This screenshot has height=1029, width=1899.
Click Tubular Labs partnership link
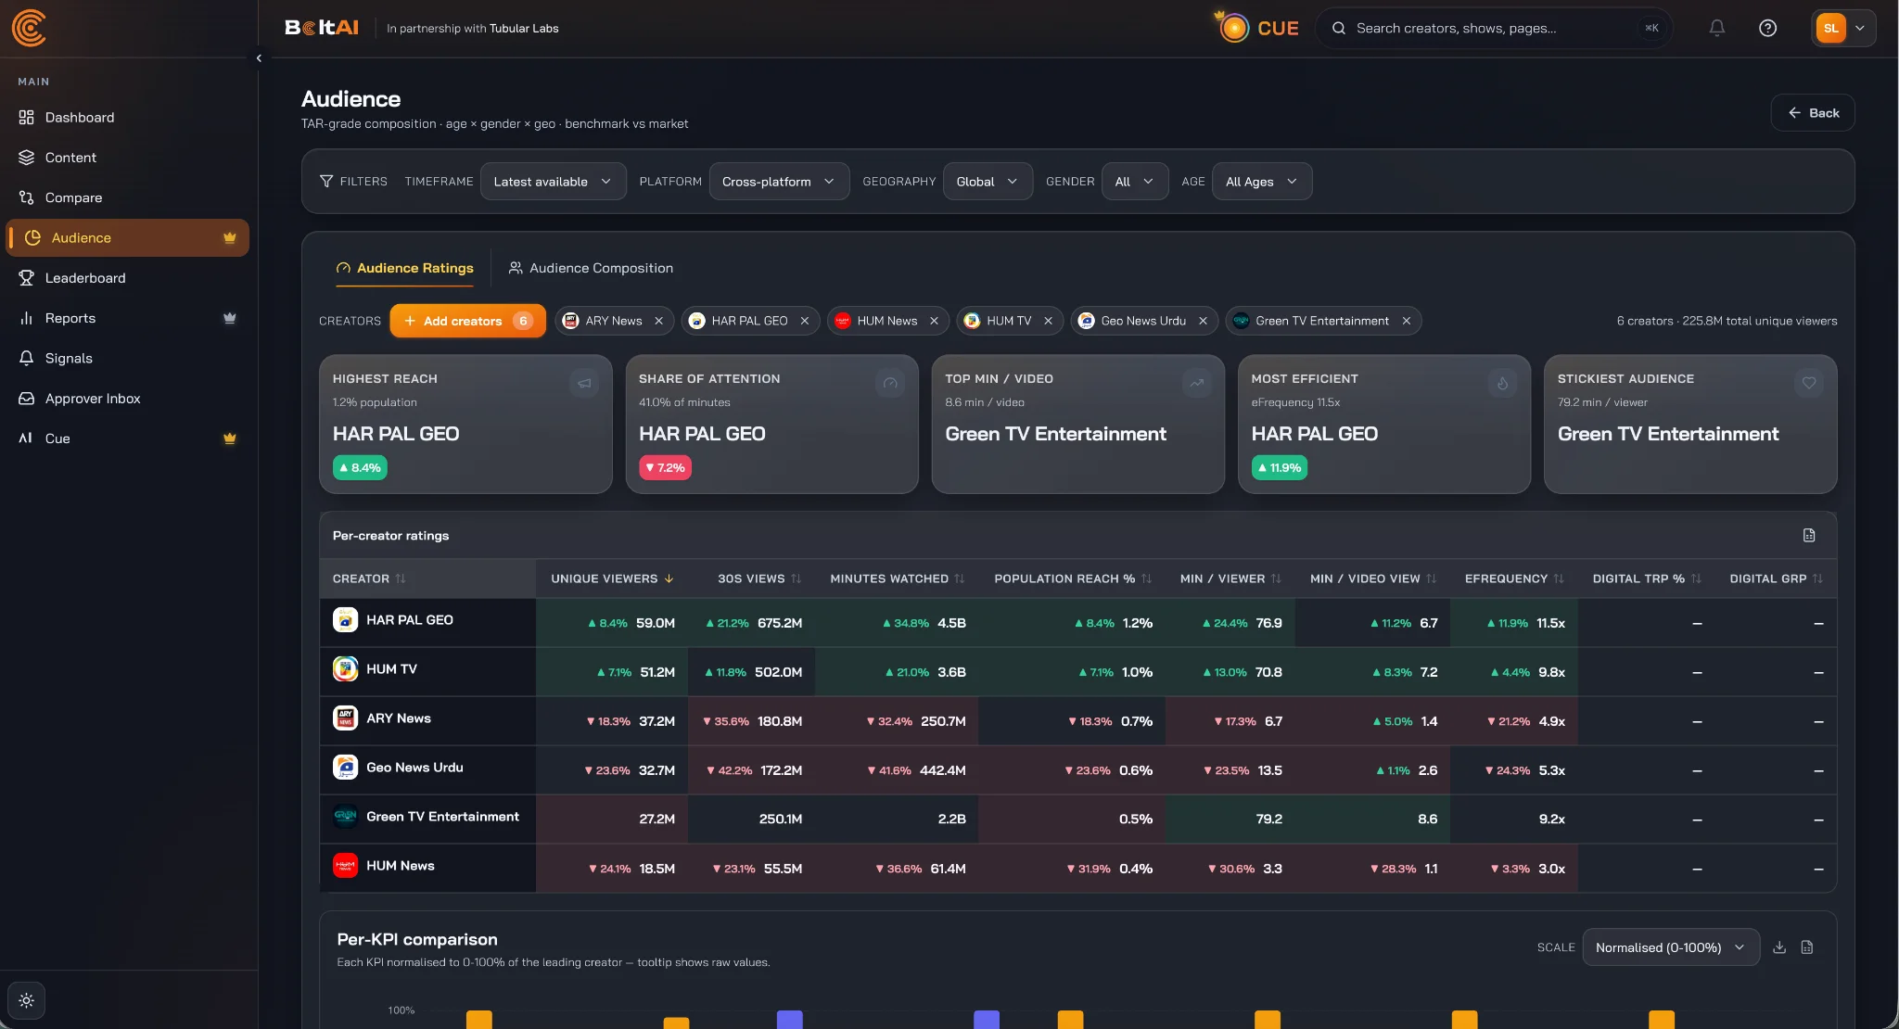(524, 29)
